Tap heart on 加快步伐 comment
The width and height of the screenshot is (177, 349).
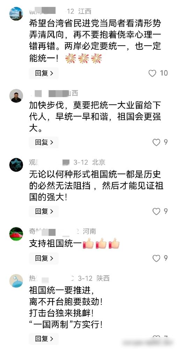(156, 142)
